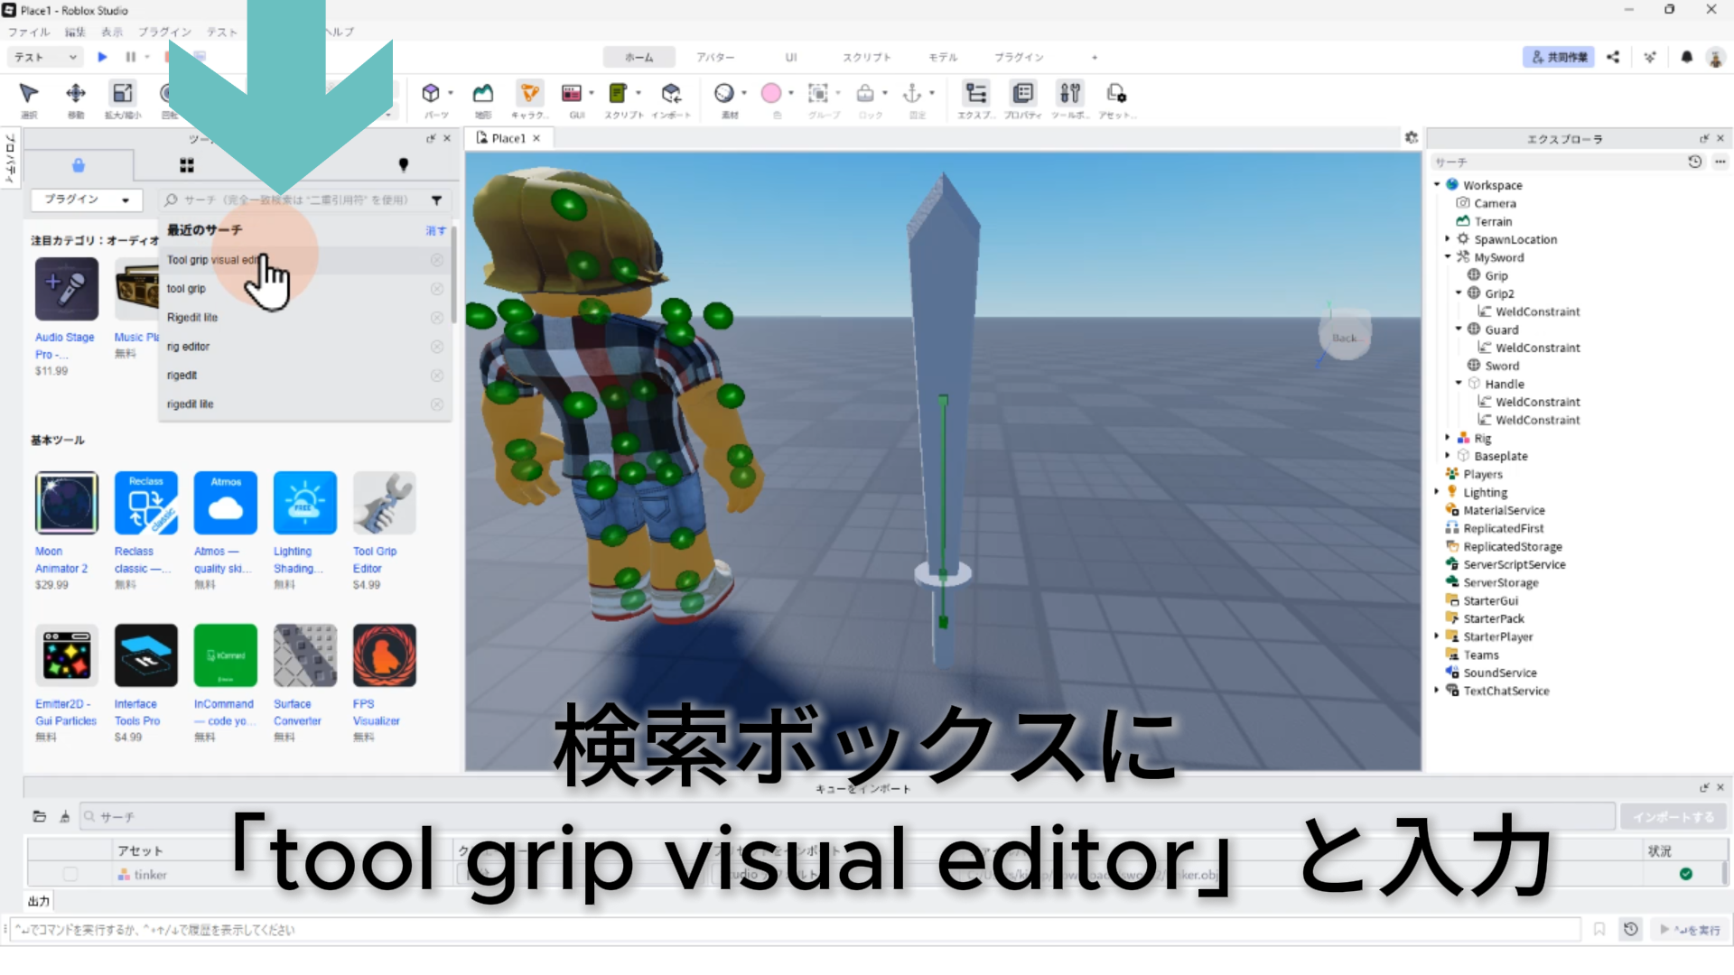This screenshot has width=1734, height=975.
Task: Click the Character (キャラク) toolbar icon
Action: pos(529,94)
